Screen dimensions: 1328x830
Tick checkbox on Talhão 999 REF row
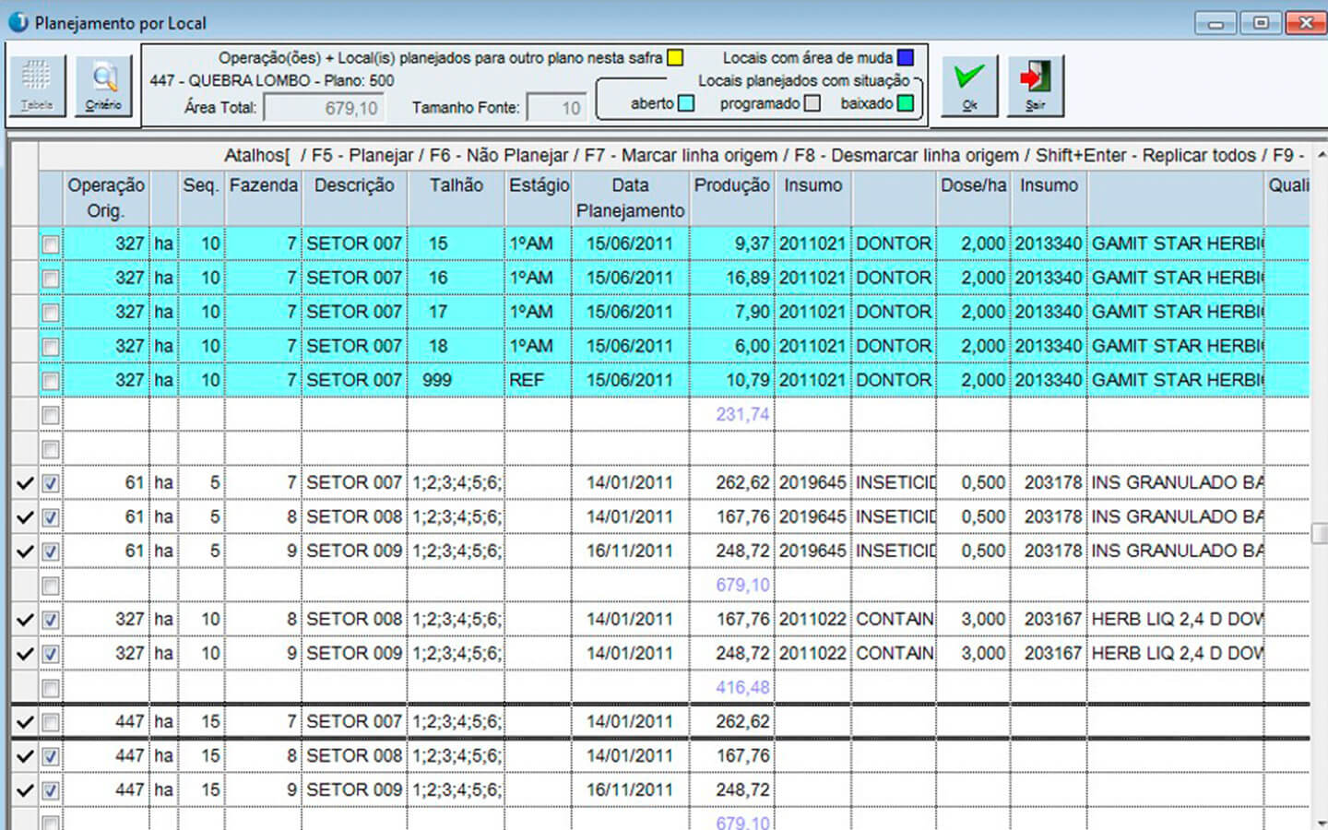click(x=51, y=381)
